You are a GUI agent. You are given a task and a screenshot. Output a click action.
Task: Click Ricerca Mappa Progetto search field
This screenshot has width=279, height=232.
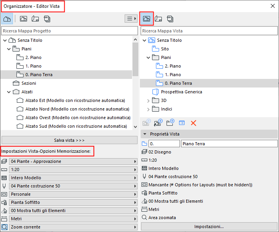pyautogui.click(x=70, y=31)
